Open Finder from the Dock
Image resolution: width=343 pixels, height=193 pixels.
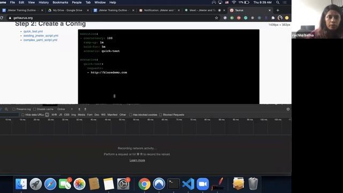click(x=21, y=184)
